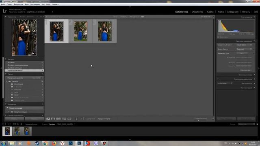This screenshot has height=146, width=260.
Task: Expand the Metadata panel
Action: [x=254, y=84]
